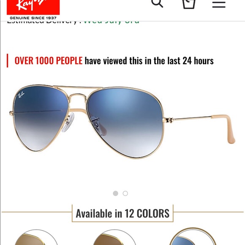Click the Ray-Ban signature on the left lens
245x245 pixels.
pos(21,95)
